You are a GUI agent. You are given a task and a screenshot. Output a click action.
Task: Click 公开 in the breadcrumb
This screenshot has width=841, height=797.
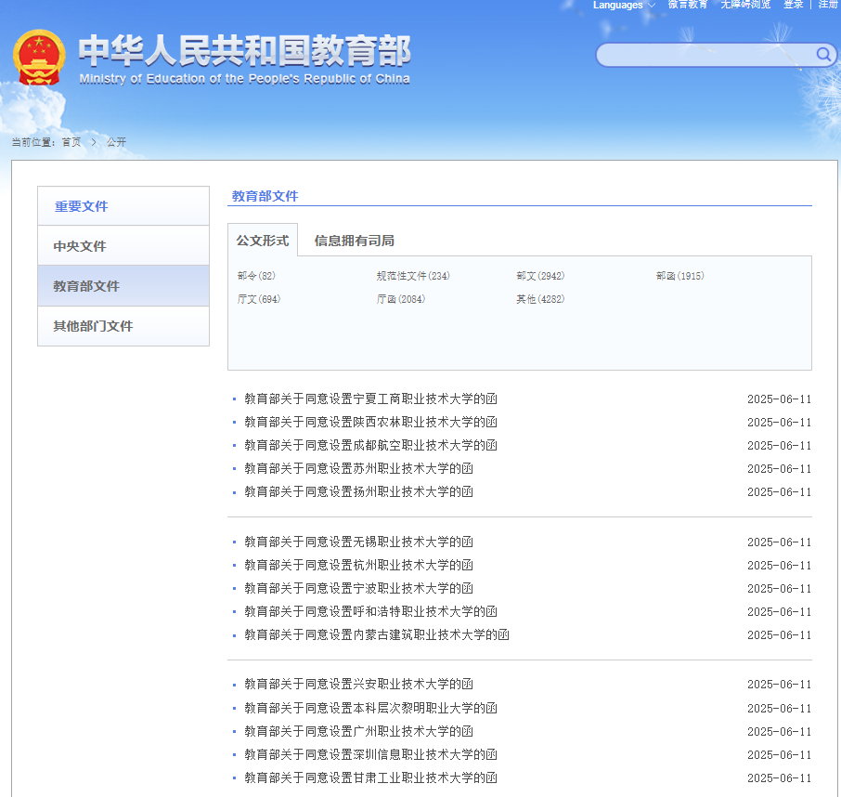116,142
